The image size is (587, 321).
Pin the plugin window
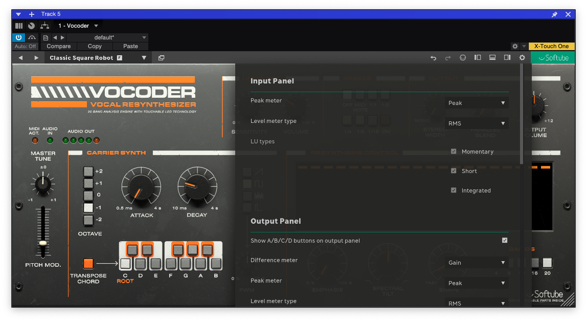pyautogui.click(x=554, y=14)
